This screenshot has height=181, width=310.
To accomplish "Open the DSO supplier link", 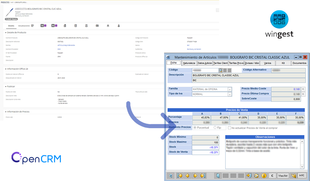I will point(59,49).
